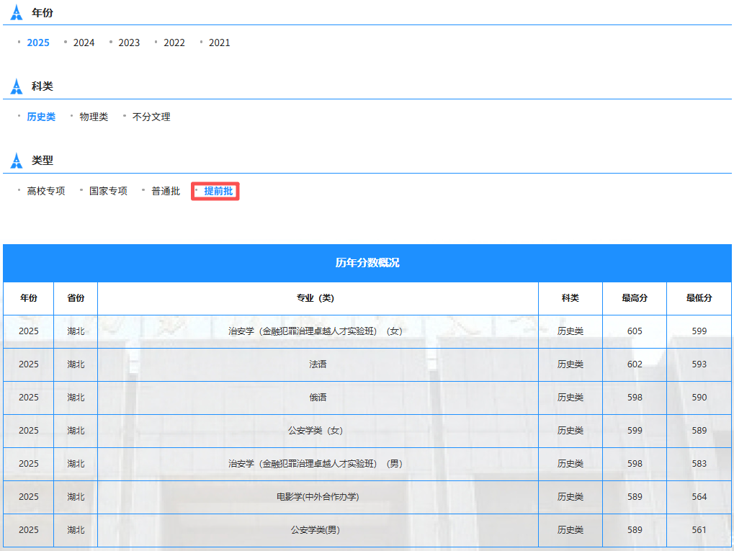Choose 物理类 subject category
Image resolution: width=734 pixels, height=551 pixels.
point(94,117)
